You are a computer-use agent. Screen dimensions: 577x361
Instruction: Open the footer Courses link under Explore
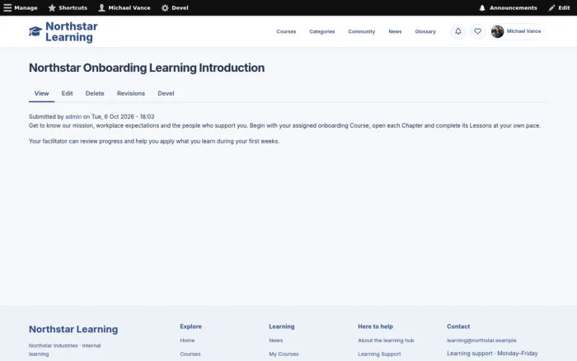coord(190,354)
